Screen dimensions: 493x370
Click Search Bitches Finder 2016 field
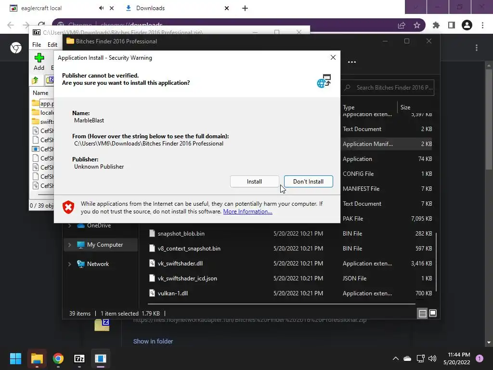point(388,88)
